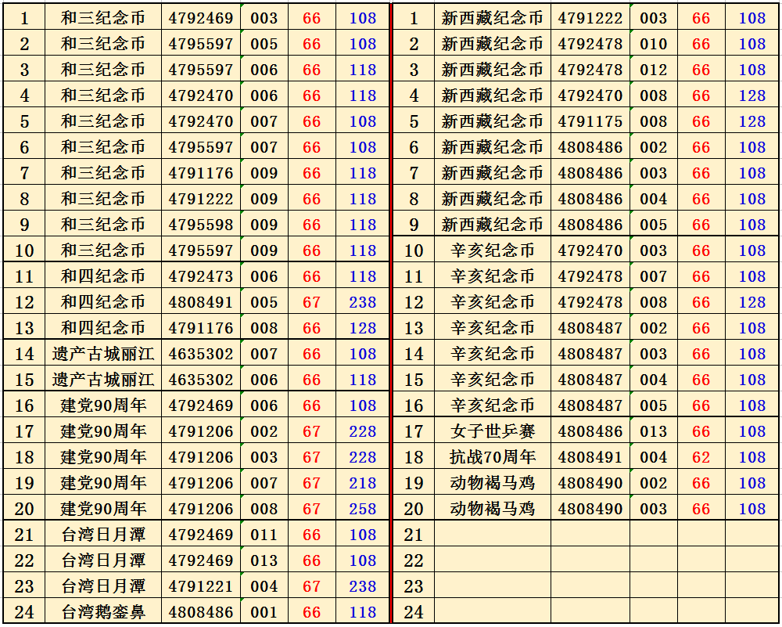Click 建党90周年 in row 20
This screenshot has width=782, height=627.
[x=103, y=509]
